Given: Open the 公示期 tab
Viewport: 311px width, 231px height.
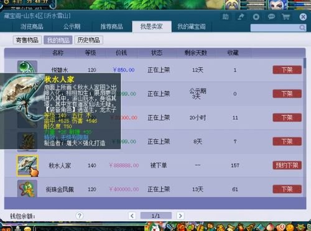Looking at the screenshot, I should [x=72, y=27].
